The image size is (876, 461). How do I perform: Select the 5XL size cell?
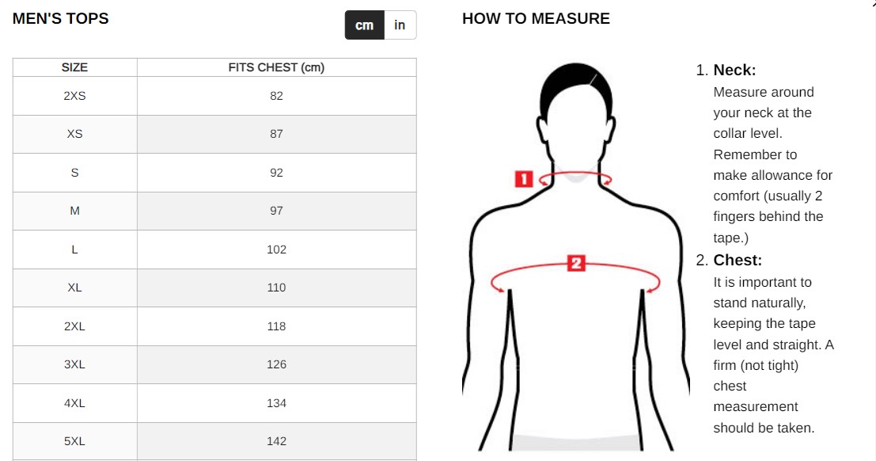(75, 441)
